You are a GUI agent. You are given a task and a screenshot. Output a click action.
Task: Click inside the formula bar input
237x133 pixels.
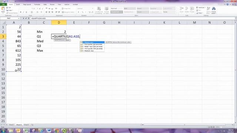coord(132,18)
